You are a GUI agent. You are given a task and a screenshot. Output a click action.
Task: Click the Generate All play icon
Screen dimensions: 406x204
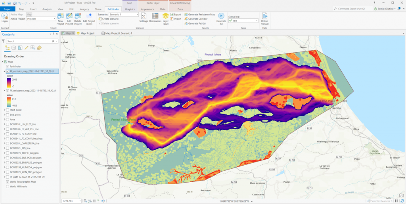[x=221, y=16]
